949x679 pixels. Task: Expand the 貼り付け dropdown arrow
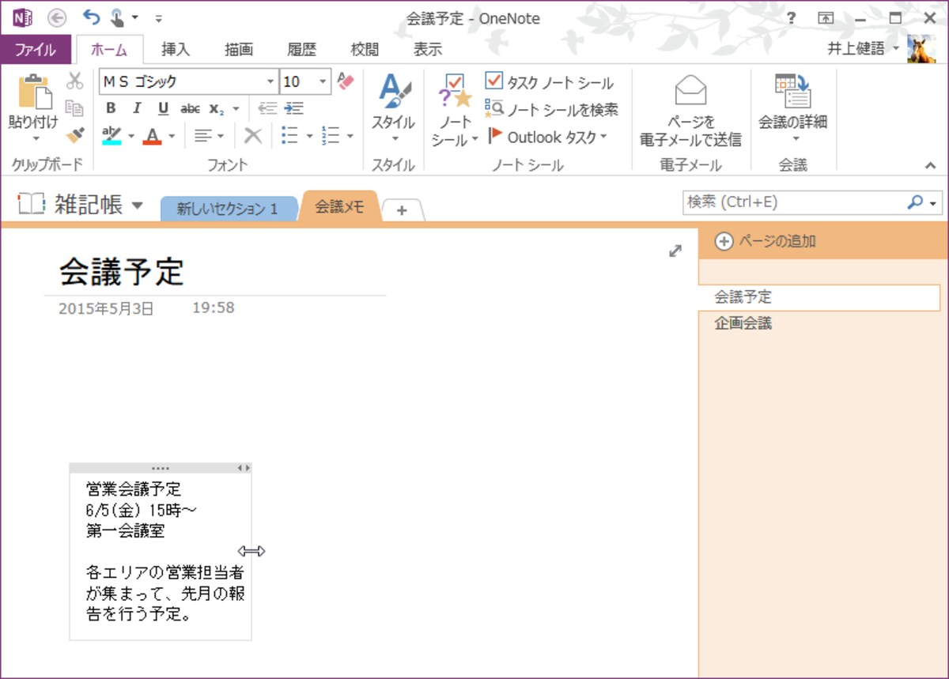(34, 138)
